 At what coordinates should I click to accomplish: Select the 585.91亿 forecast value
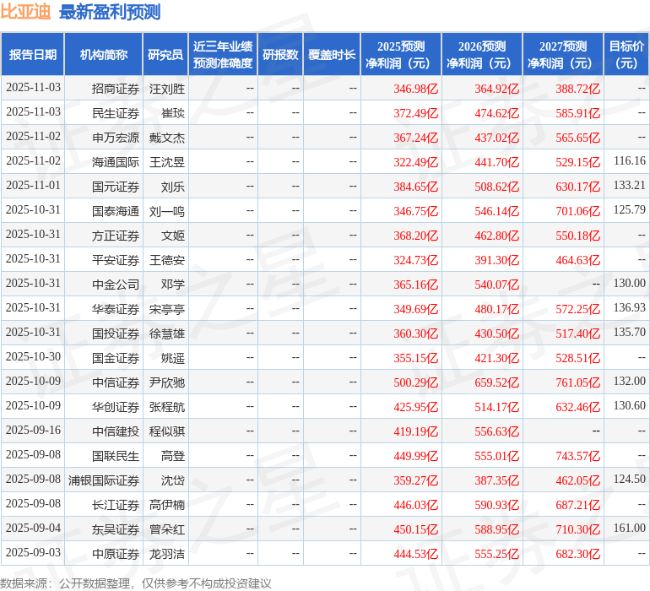pos(578,113)
